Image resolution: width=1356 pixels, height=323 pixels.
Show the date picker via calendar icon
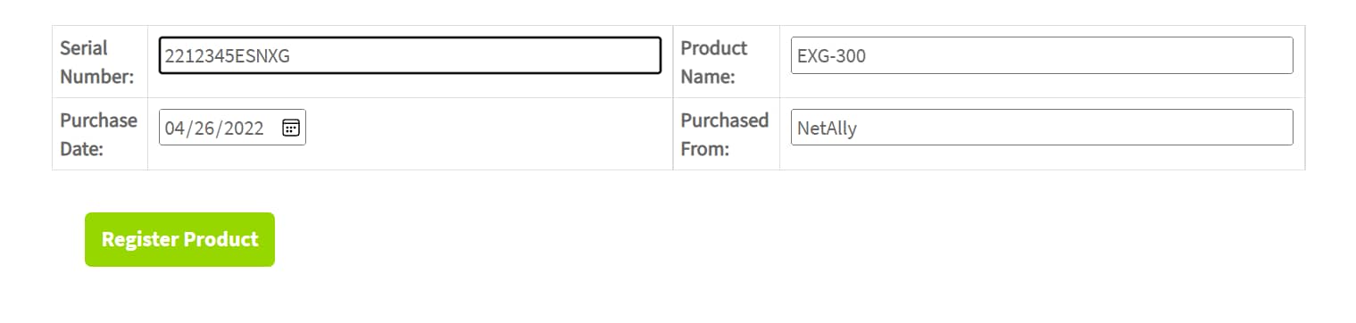(x=290, y=128)
